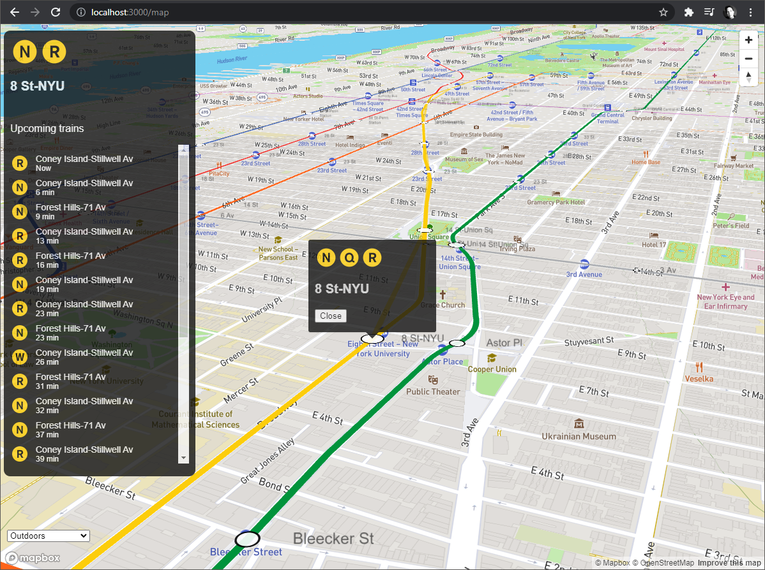This screenshot has width=765, height=570.
Task: Click the Q badge in station popup
Action: [x=349, y=257]
